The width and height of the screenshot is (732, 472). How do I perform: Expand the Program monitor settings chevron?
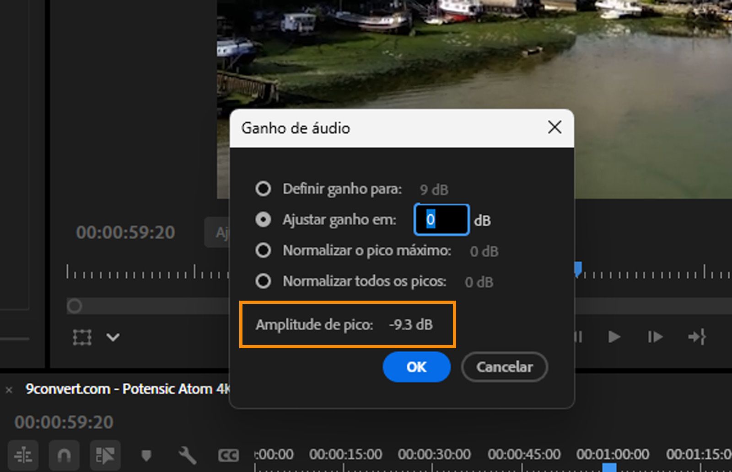tap(112, 337)
